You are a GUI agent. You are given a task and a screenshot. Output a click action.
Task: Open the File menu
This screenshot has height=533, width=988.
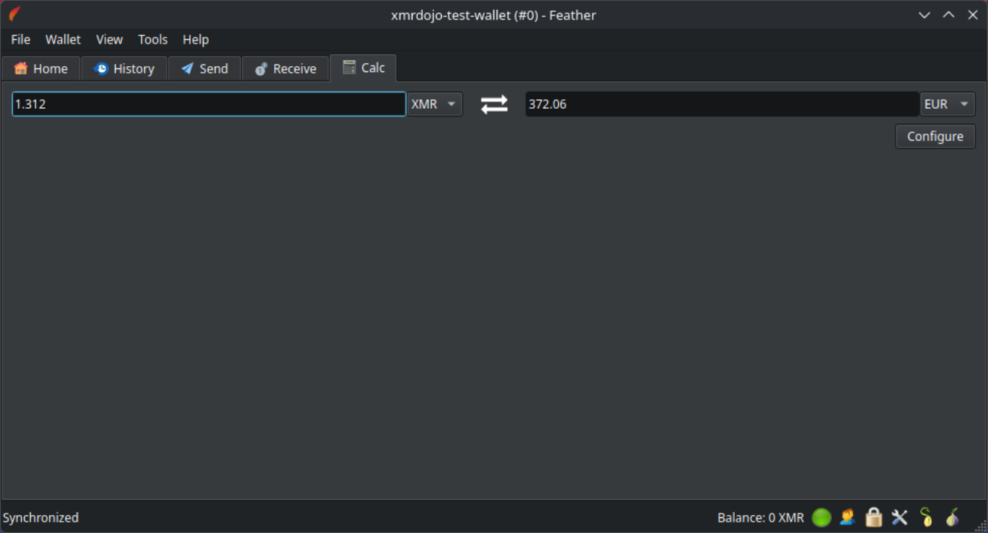click(20, 40)
